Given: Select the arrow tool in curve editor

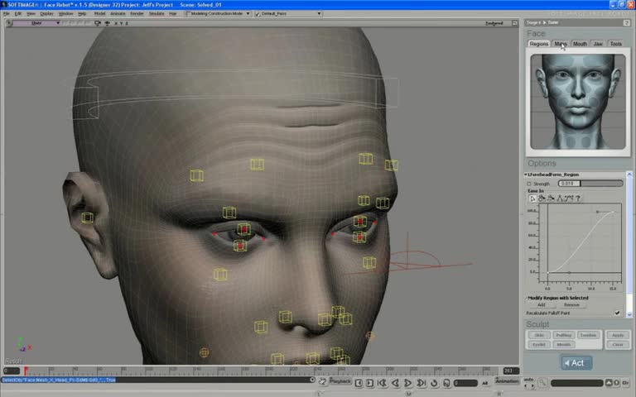Looking at the screenshot, I should (x=532, y=198).
